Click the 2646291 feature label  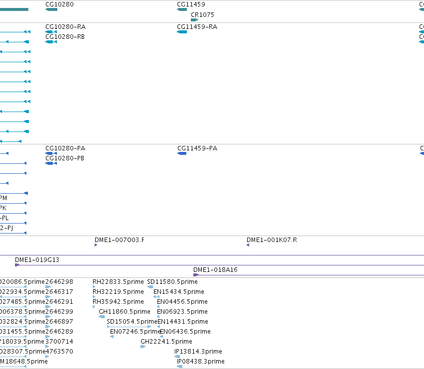(x=59, y=302)
